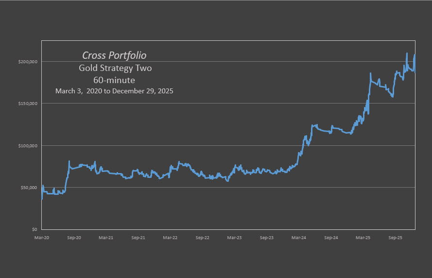This screenshot has height=278, width=432.
Task: Click the Sep-25 x-axis label
Action: pyautogui.click(x=395, y=238)
